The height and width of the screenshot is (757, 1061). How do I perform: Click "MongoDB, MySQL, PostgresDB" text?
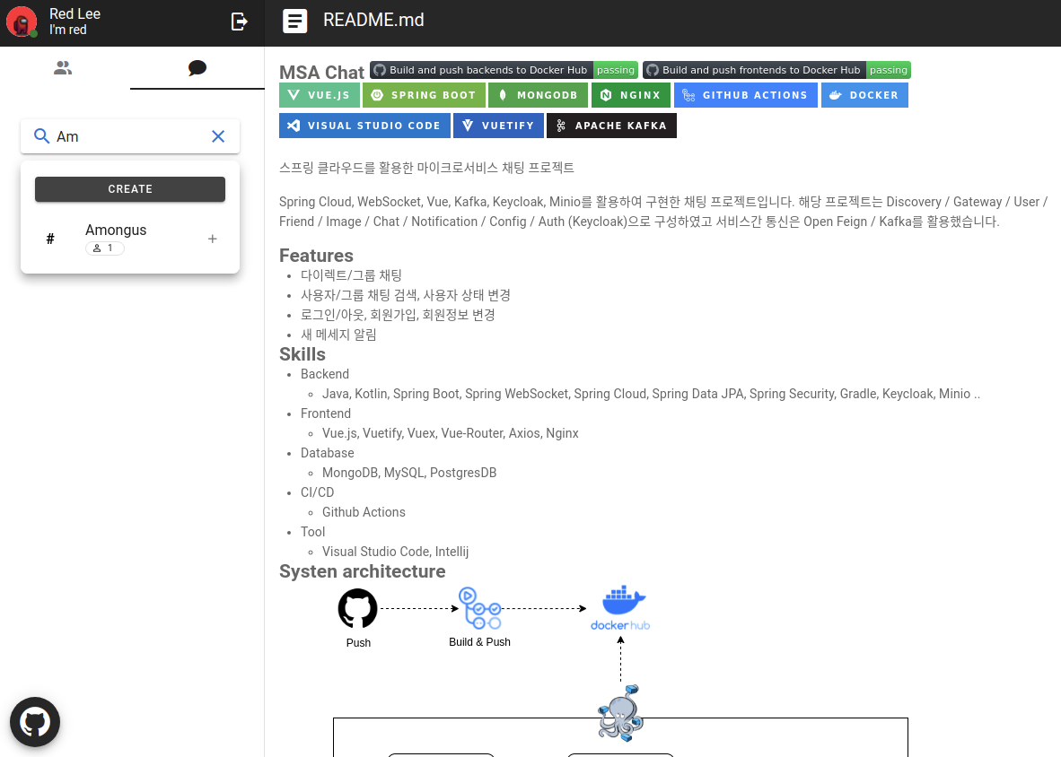point(409,473)
